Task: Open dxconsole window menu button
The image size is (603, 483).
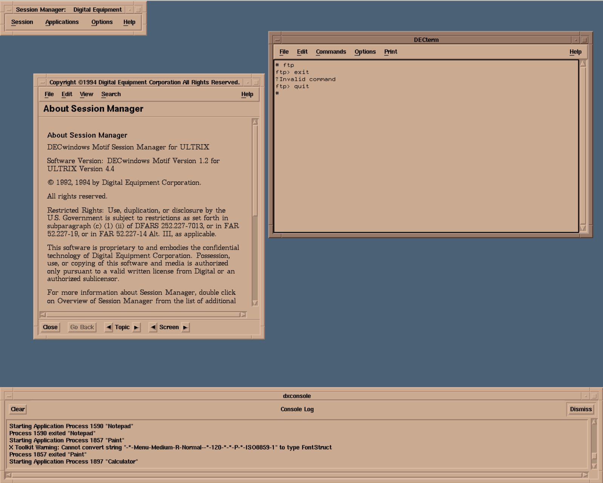Action: 9,396
